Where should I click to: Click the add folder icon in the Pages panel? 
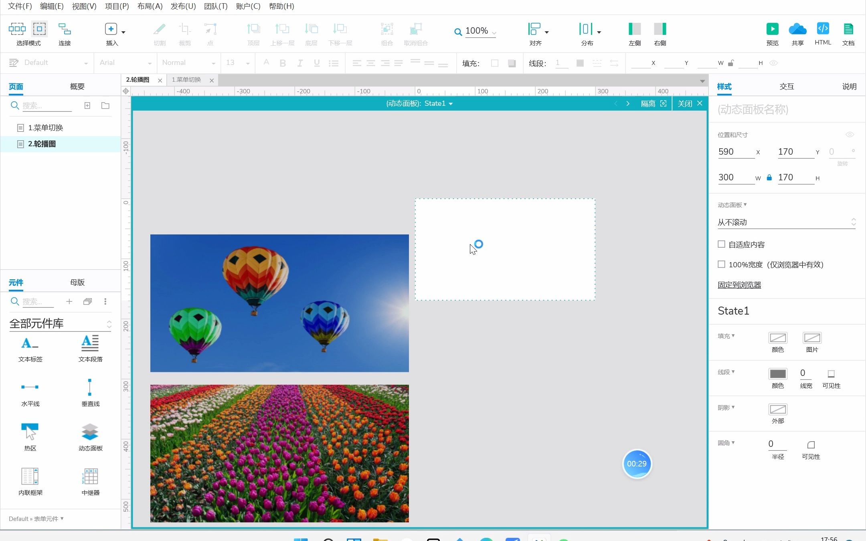[105, 105]
